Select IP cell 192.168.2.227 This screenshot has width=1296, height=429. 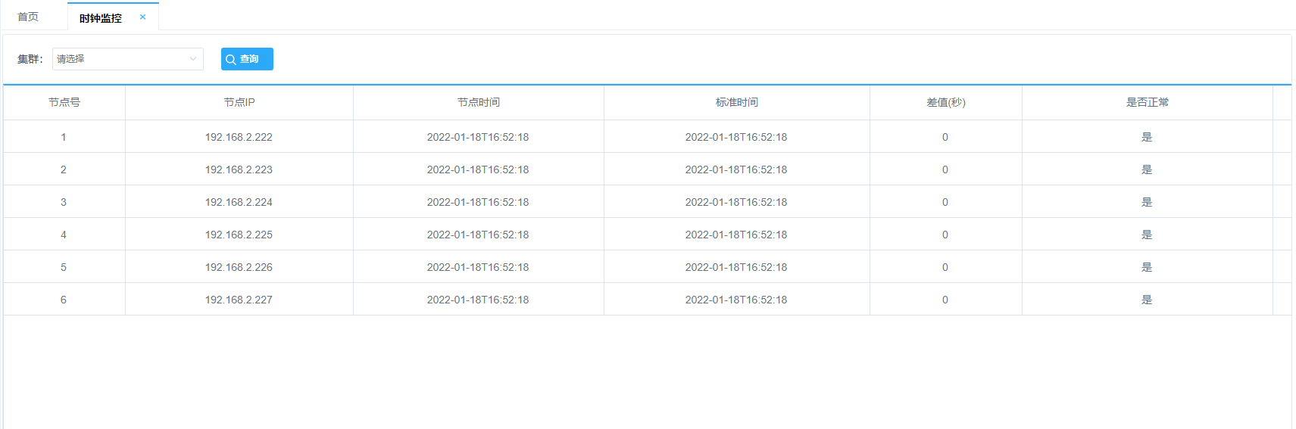[x=239, y=300]
